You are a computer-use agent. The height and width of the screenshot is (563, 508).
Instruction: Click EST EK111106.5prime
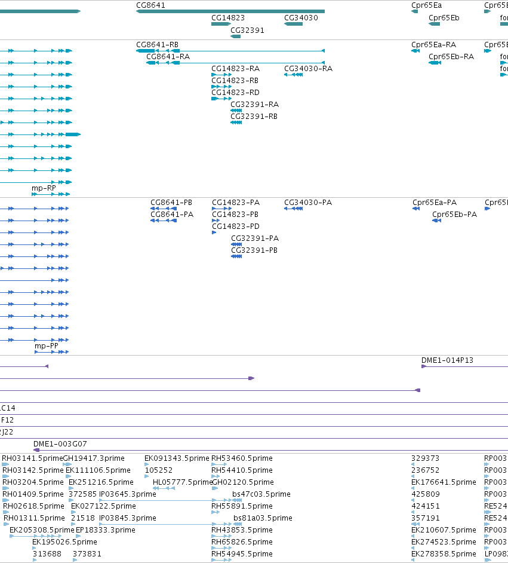tap(98, 470)
